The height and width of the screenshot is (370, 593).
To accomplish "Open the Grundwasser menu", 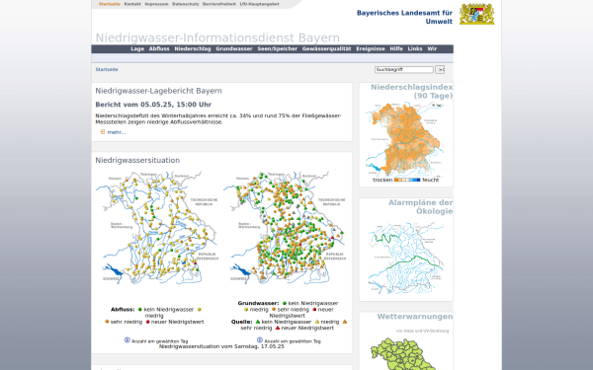I will (234, 48).
